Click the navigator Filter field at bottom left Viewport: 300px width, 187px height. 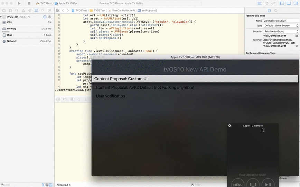pos(21,185)
